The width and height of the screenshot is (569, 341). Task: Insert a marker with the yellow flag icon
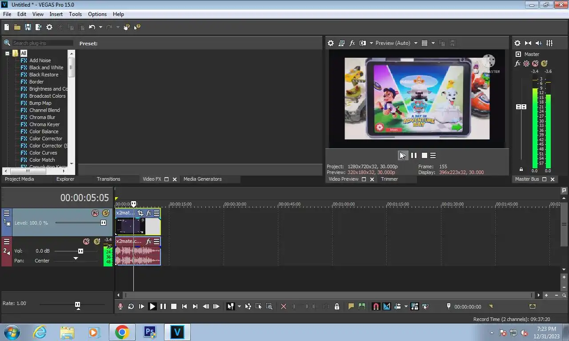(351, 306)
